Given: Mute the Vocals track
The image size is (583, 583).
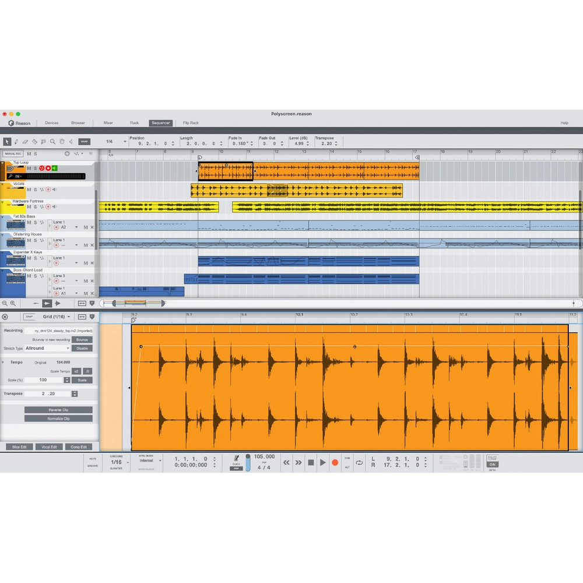Looking at the screenshot, I should point(29,189).
